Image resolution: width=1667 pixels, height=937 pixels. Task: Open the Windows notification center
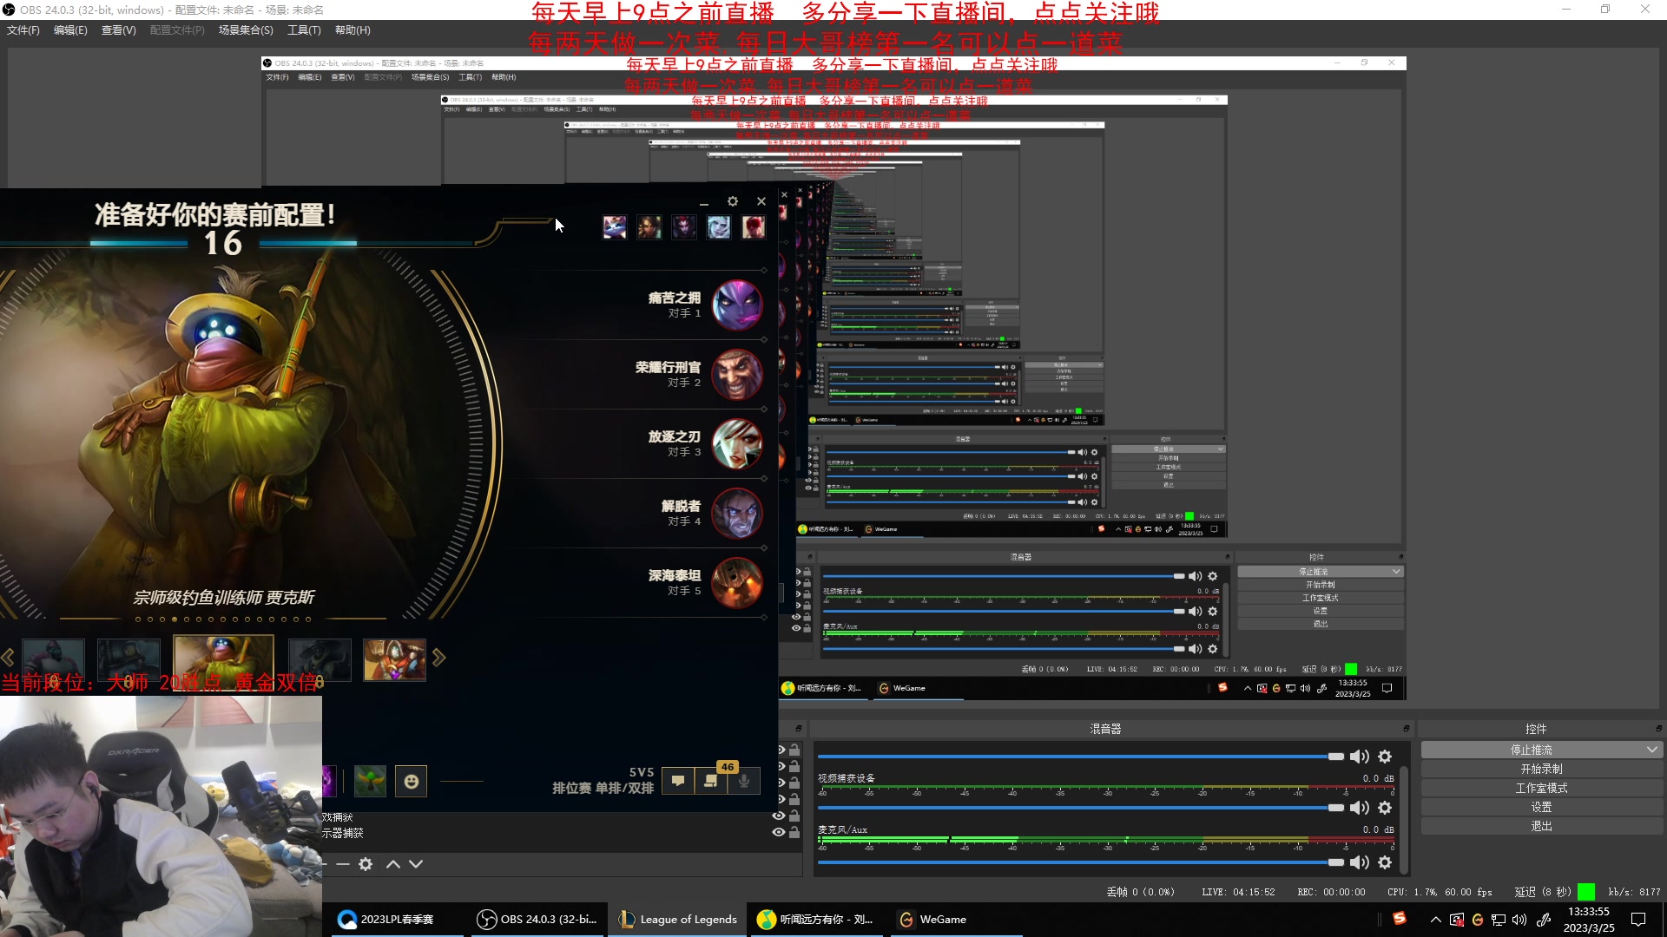[1638, 920]
